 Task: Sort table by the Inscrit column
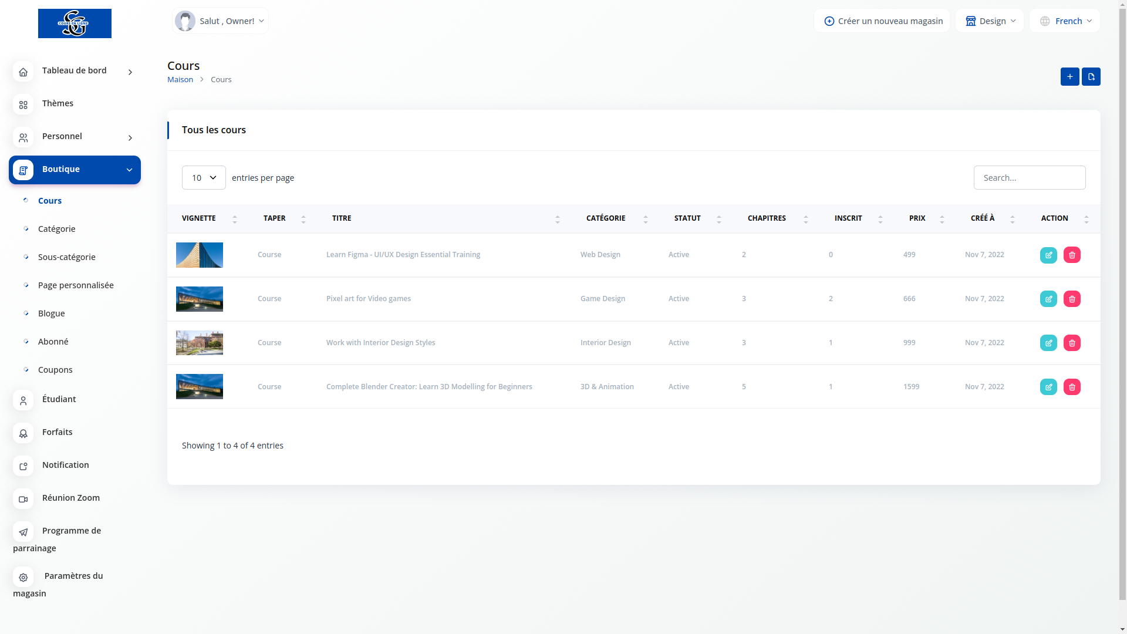tap(848, 218)
